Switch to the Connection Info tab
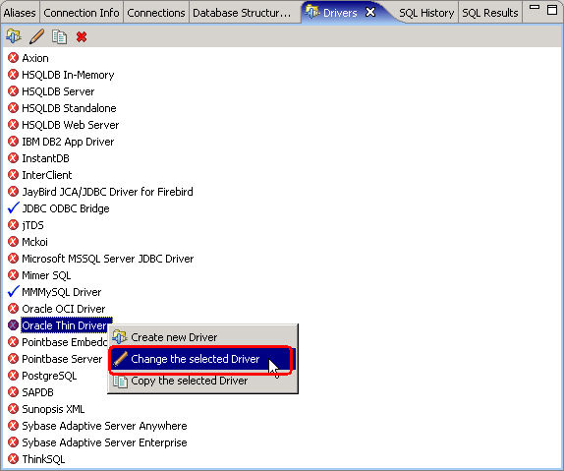This screenshot has height=471, width=564. pyautogui.click(x=82, y=13)
